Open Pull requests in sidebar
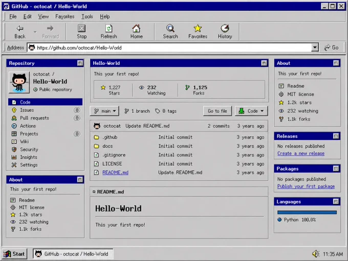Image resolution: width=348 pixels, height=261 pixels. (x=45, y=118)
